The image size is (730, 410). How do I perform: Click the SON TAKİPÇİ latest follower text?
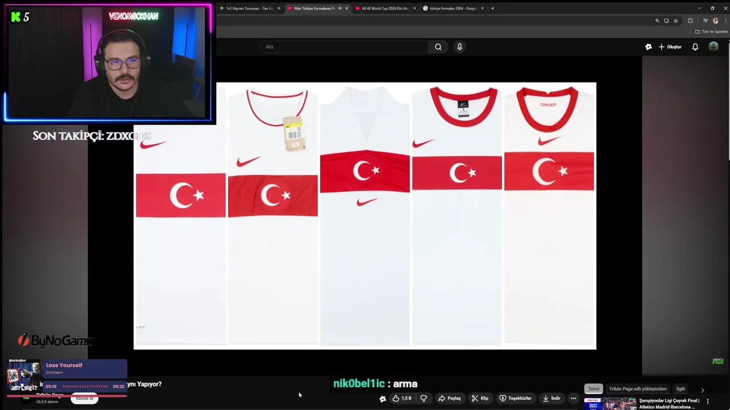pos(91,136)
